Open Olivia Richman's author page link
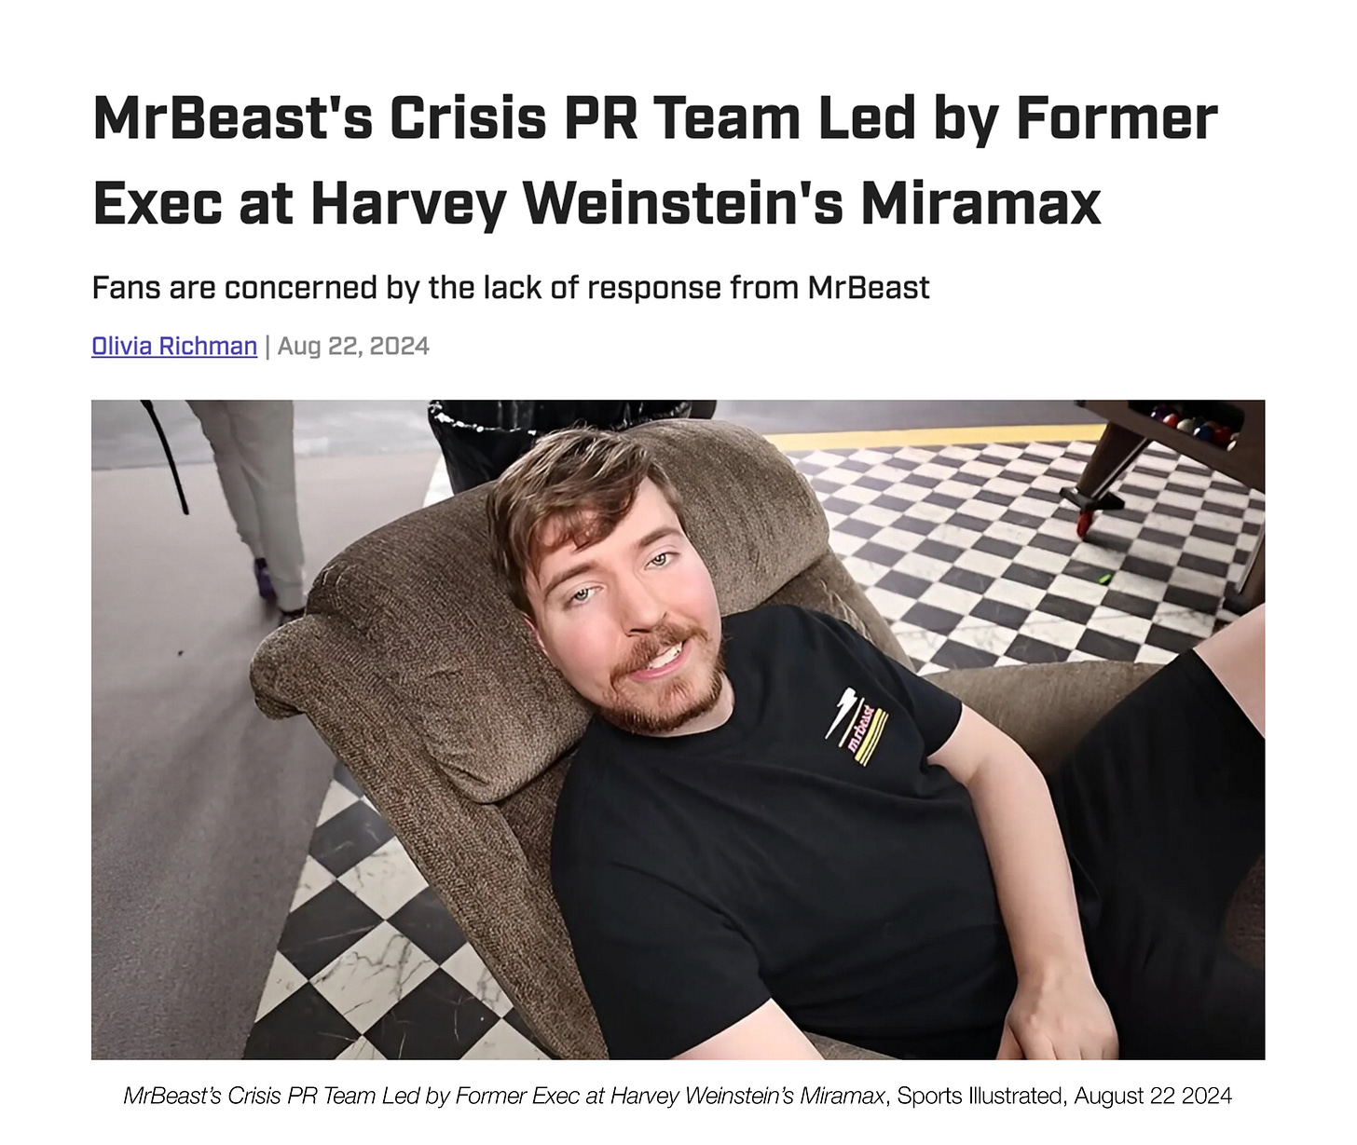 [174, 346]
